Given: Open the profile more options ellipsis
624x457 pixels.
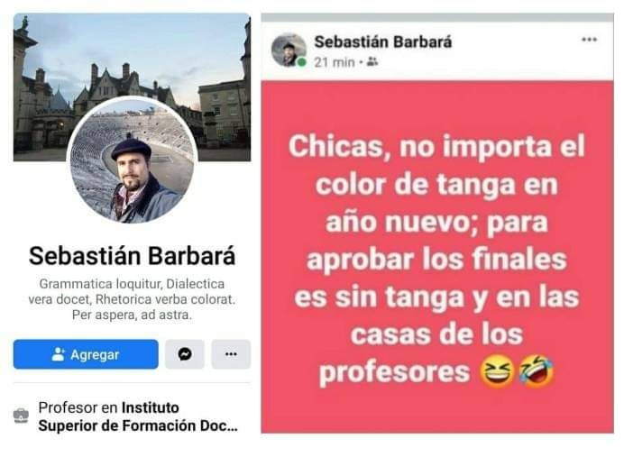Looking at the screenshot, I should tap(231, 354).
